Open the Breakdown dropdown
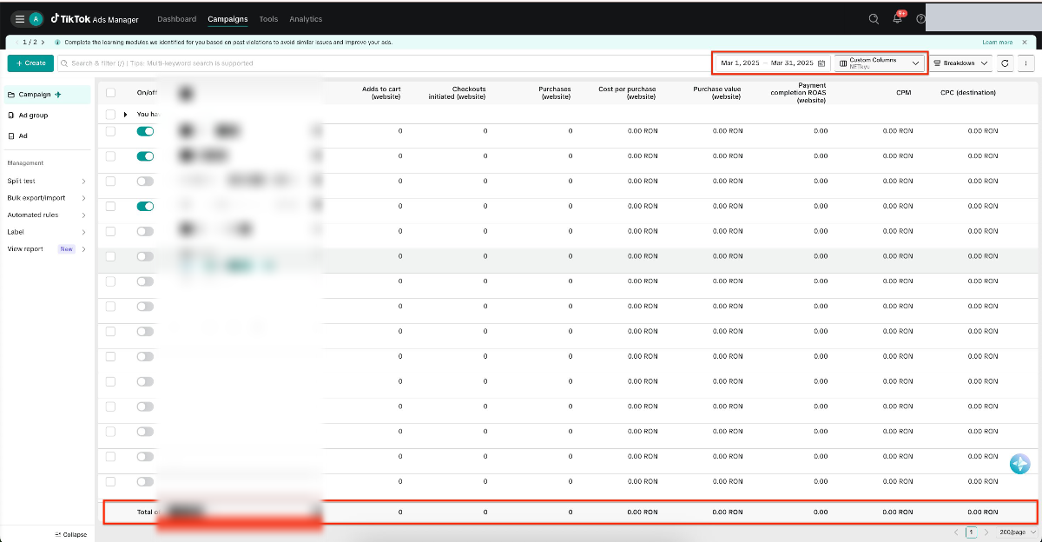Image resolution: width=1042 pixels, height=542 pixels. 960,63
